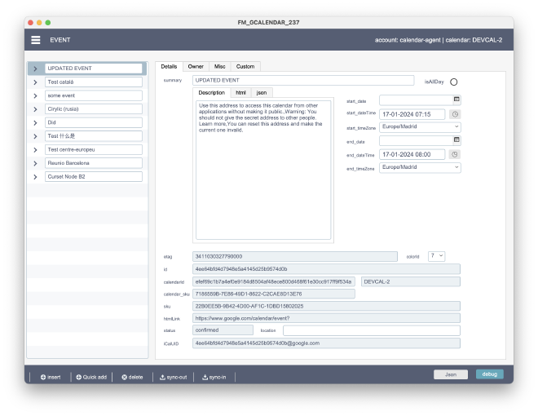Open the colorId dropdown

pos(436,256)
